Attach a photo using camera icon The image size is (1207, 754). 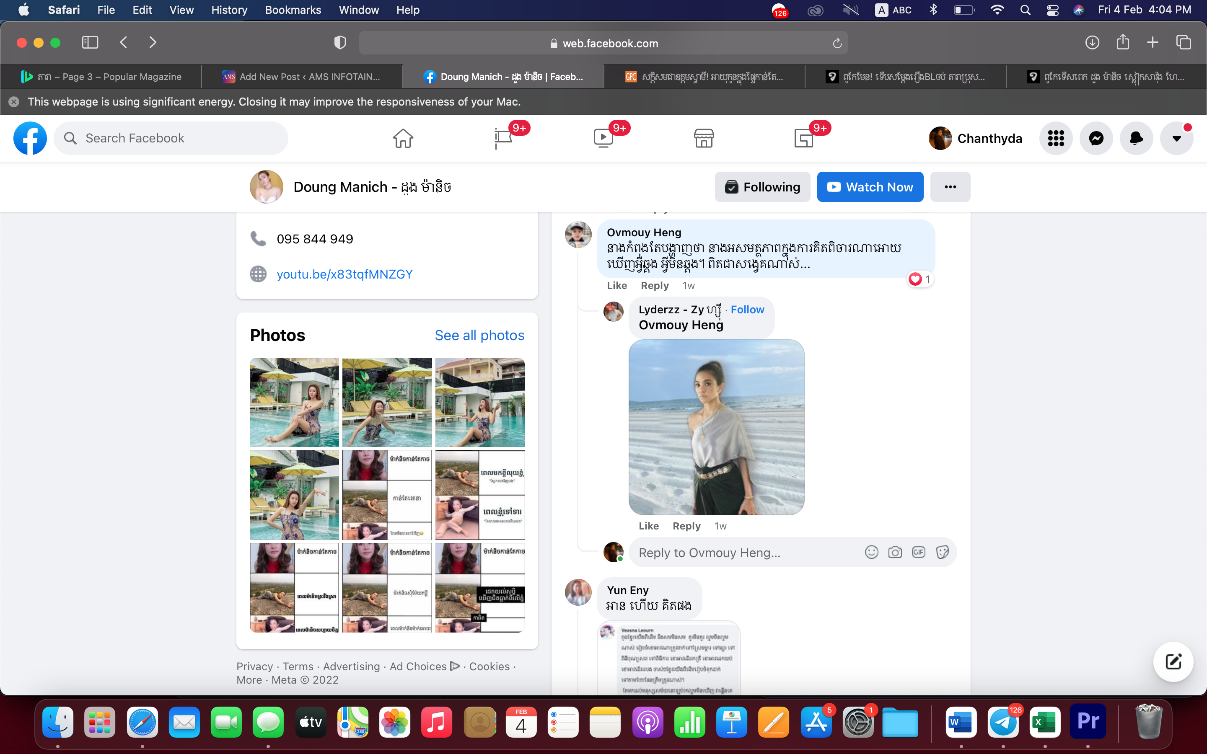tap(895, 552)
